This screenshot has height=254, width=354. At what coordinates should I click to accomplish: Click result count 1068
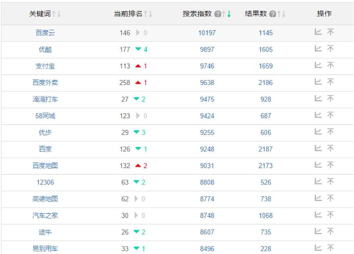tap(266, 216)
